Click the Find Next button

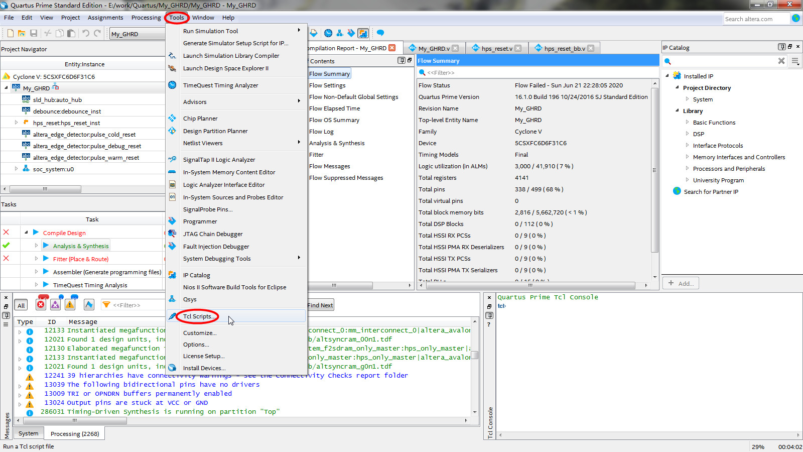click(x=320, y=305)
